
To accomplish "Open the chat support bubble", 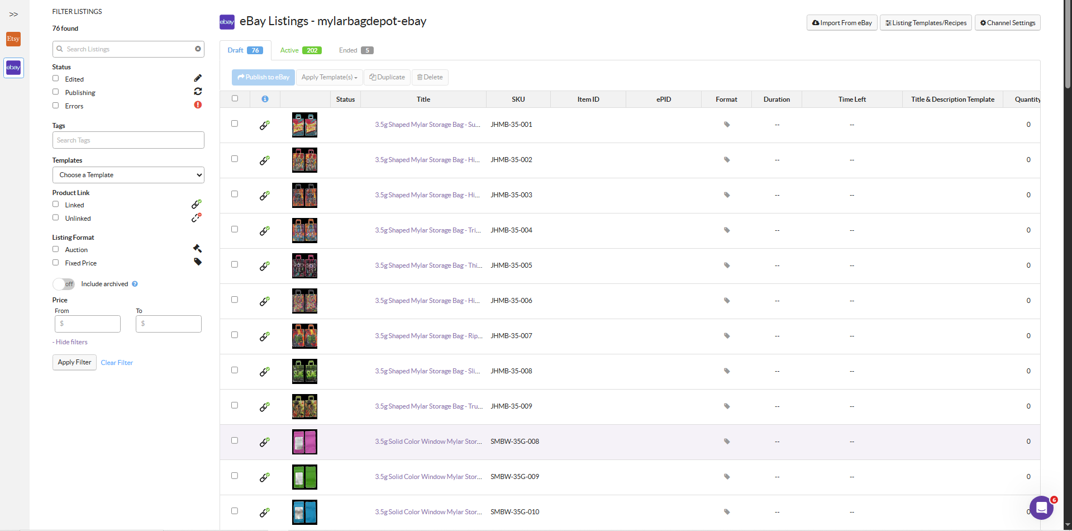I will click(1041, 508).
